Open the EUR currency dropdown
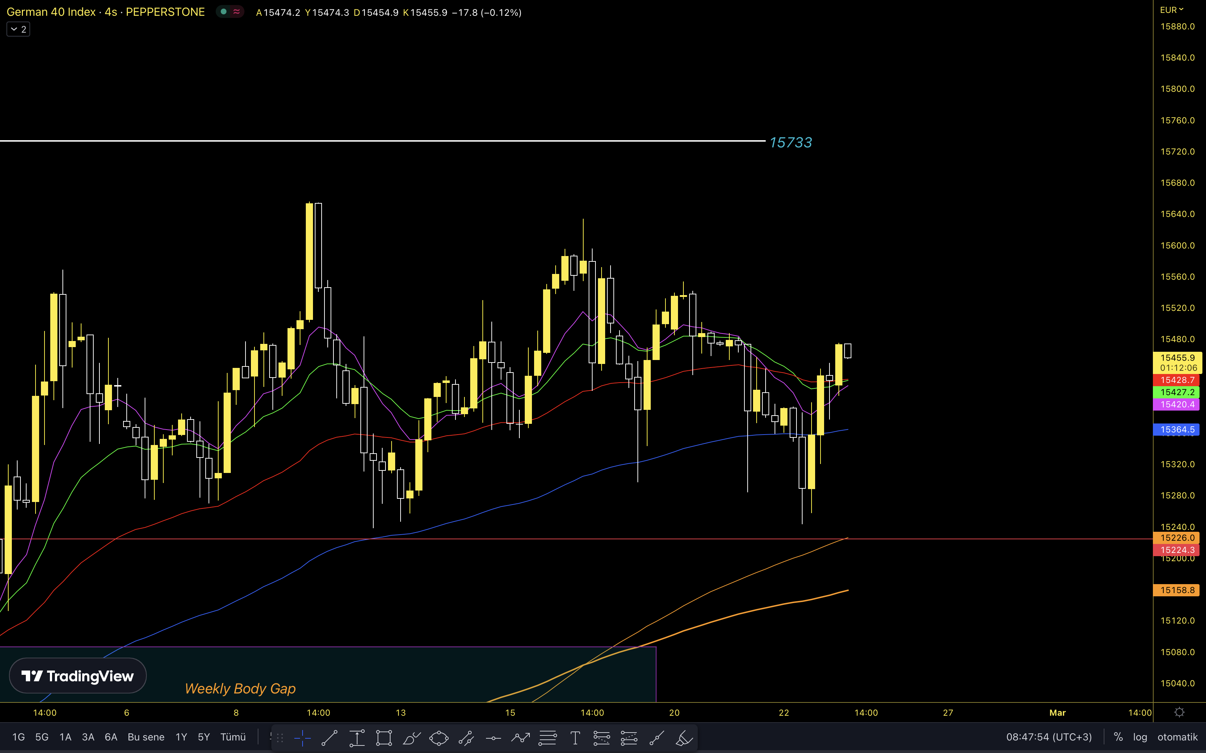Screen dimensions: 1206x753 pyautogui.click(x=1171, y=10)
